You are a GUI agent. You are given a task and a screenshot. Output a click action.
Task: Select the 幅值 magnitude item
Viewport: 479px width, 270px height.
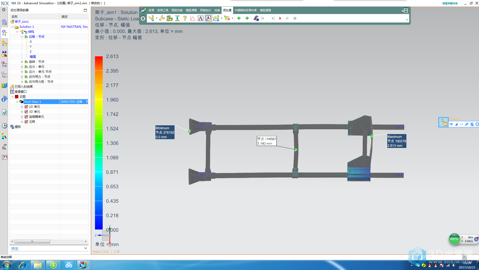[33, 57]
